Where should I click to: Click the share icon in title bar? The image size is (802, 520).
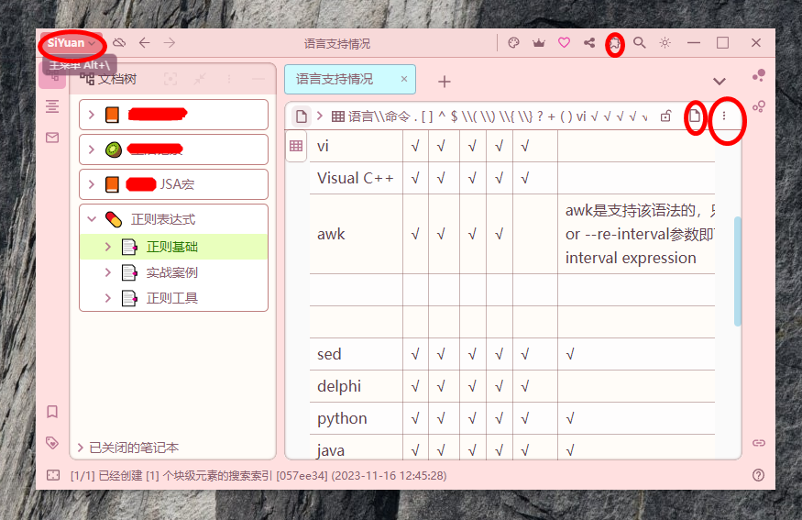pyautogui.click(x=589, y=43)
